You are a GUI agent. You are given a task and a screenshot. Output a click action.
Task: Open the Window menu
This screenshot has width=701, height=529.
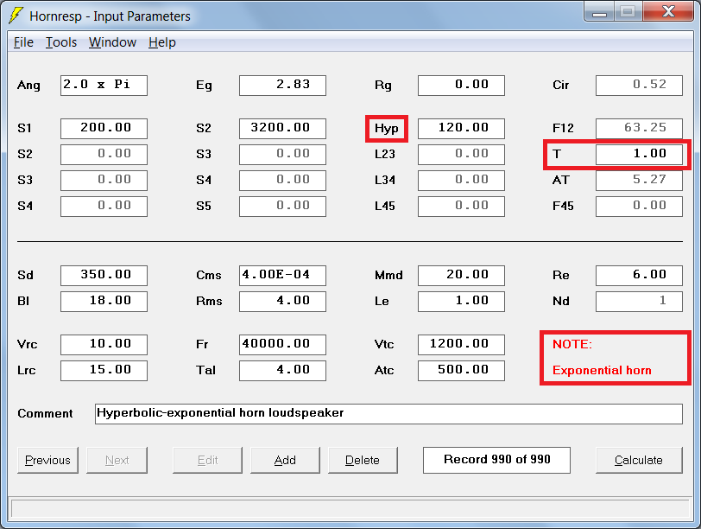pos(112,42)
